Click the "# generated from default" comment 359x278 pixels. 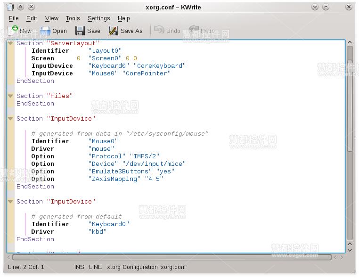77,217
